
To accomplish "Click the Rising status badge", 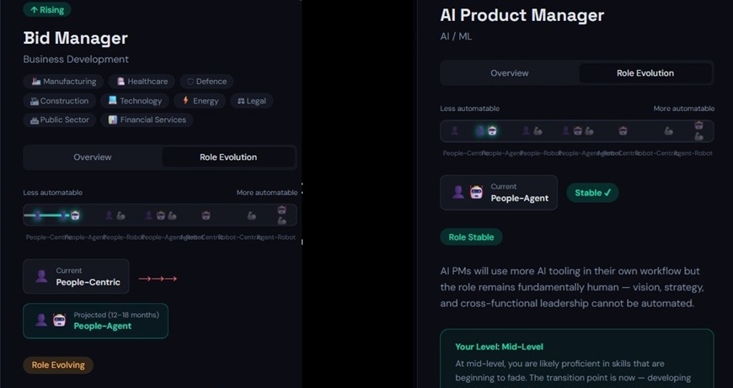I will tap(46, 9).
